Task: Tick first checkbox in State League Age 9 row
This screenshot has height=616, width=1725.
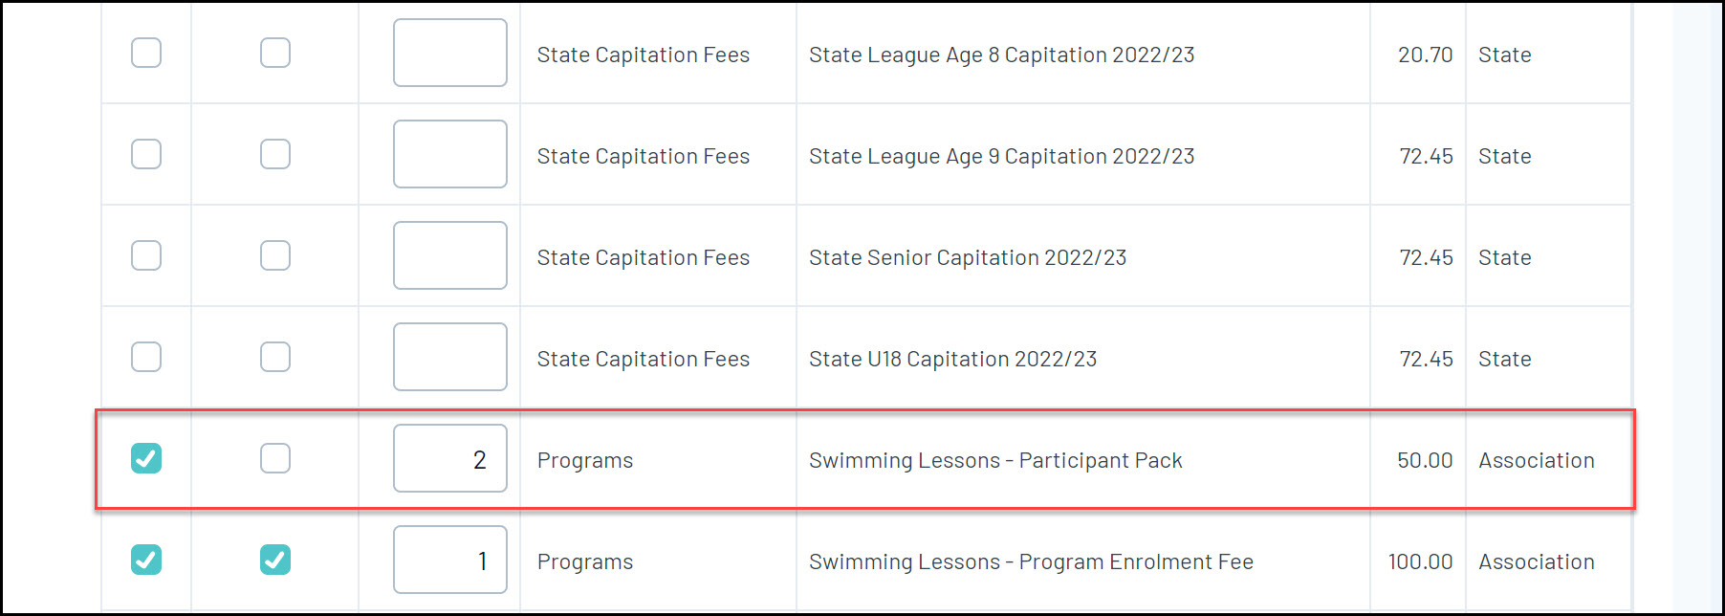Action: click(x=146, y=154)
